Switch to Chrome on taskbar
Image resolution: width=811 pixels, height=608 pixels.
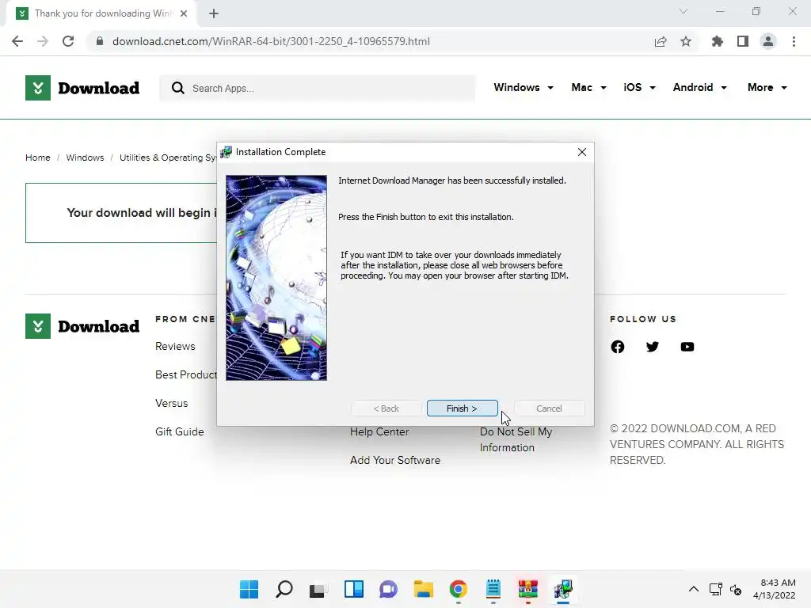(459, 589)
